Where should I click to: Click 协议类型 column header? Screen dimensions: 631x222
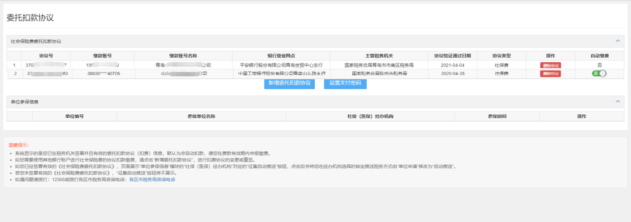click(x=501, y=55)
